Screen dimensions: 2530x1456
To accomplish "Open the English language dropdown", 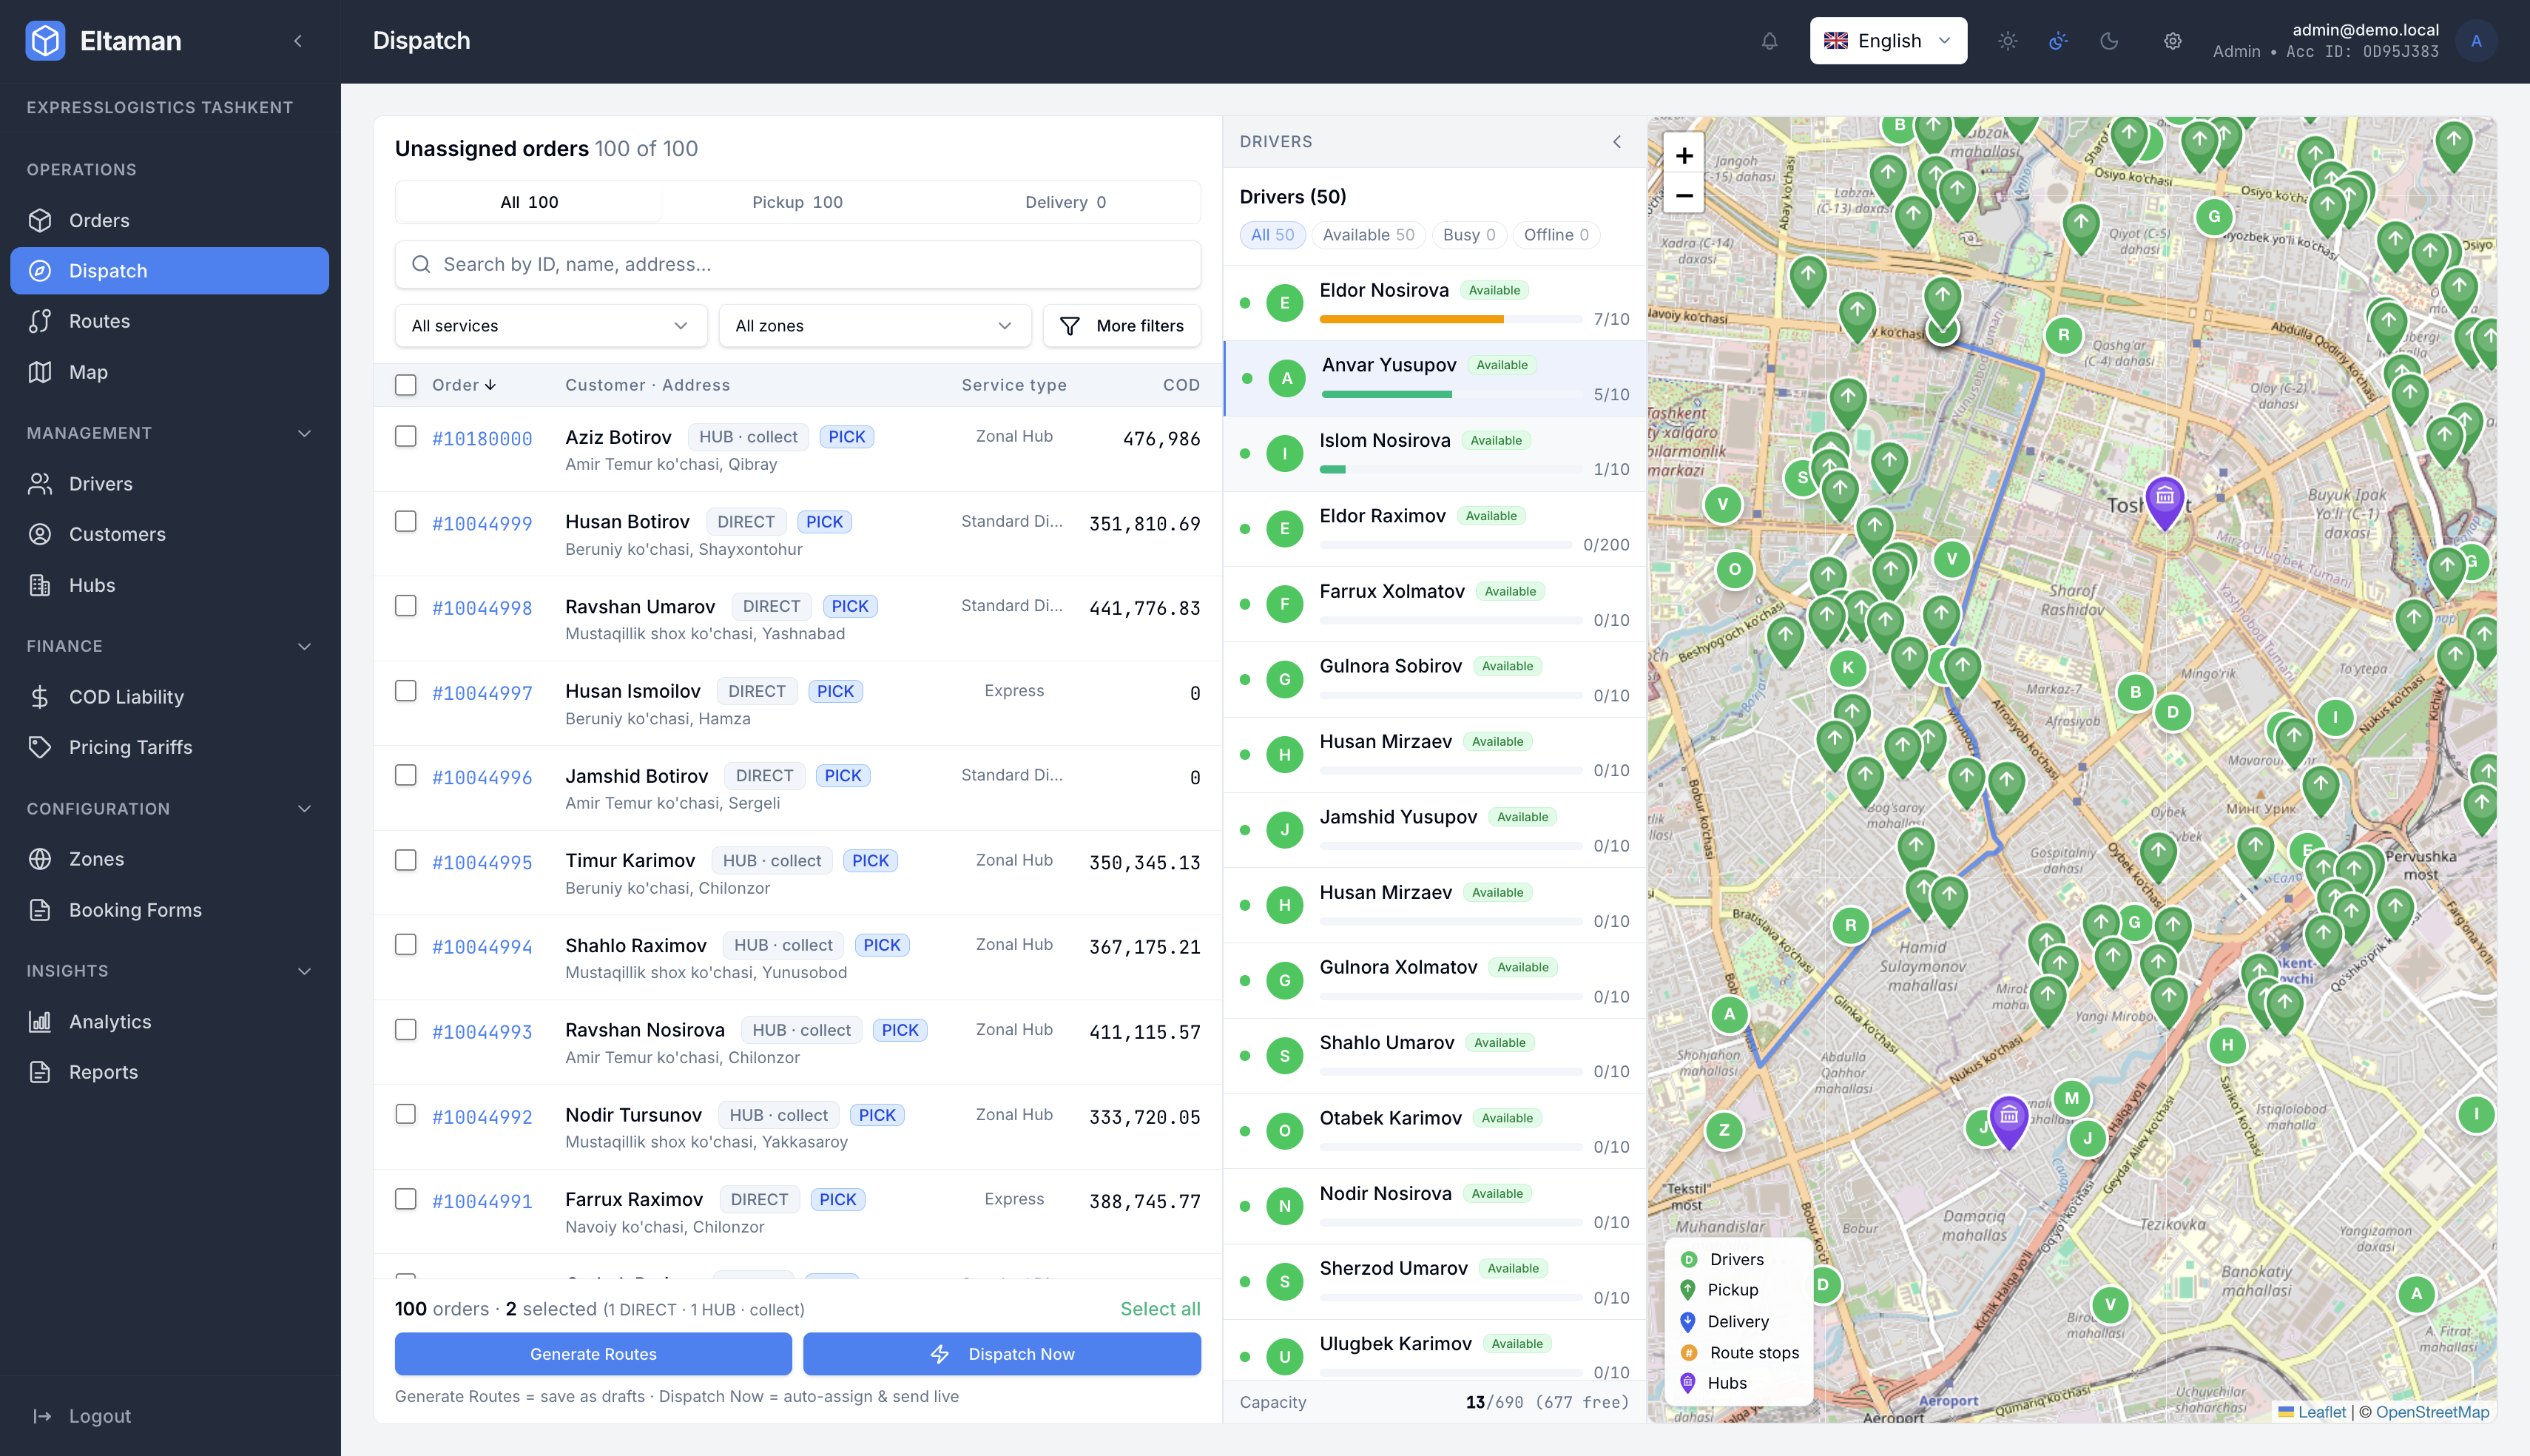I will [x=1889, y=41].
